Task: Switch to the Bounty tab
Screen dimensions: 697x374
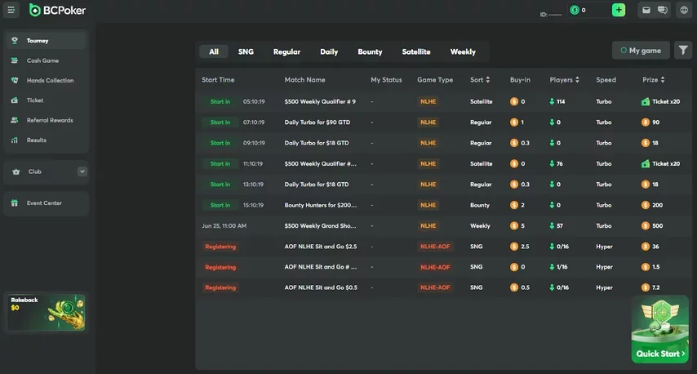Action: [x=370, y=51]
